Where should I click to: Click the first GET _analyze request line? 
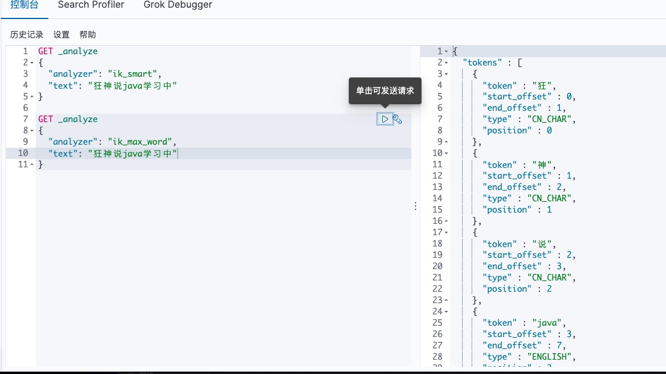[x=67, y=51]
